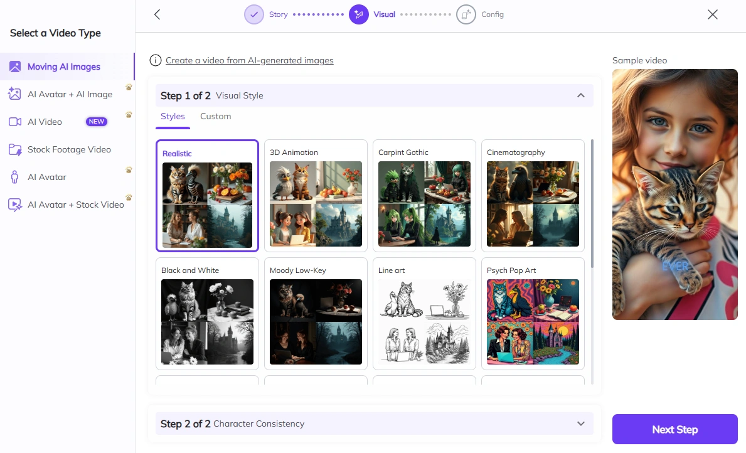Viewport: 746px width, 453px height.
Task: Go to the Story step label
Action: tap(279, 14)
